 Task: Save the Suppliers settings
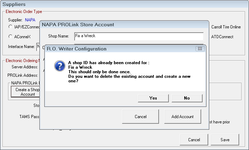click(225, 139)
